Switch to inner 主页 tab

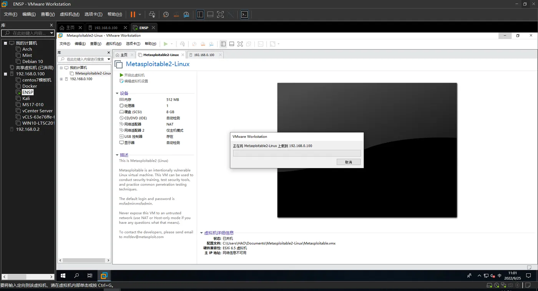coord(124,55)
